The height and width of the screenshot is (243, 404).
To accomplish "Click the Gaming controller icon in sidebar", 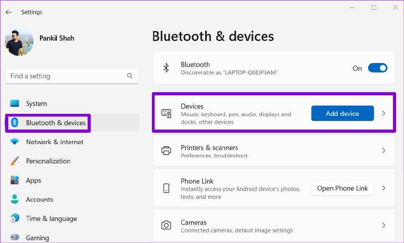I will click(x=15, y=237).
